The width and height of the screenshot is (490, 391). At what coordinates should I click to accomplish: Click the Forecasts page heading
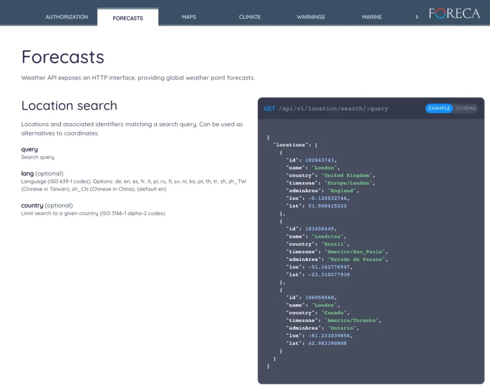[63, 57]
